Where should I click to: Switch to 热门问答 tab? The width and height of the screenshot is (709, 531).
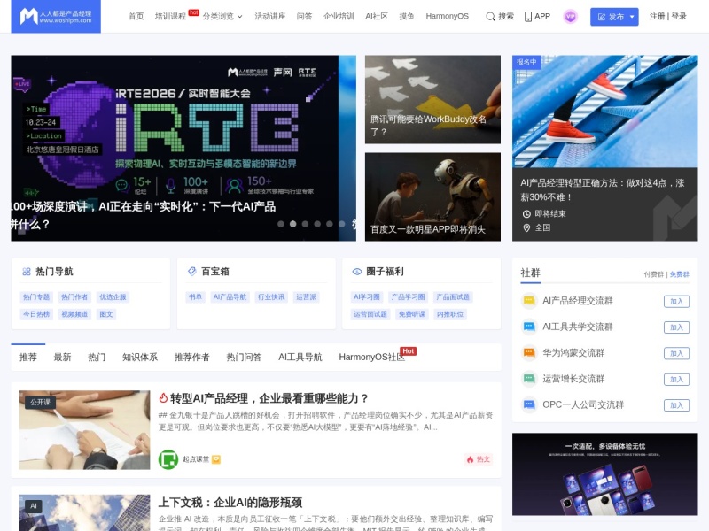click(x=245, y=358)
